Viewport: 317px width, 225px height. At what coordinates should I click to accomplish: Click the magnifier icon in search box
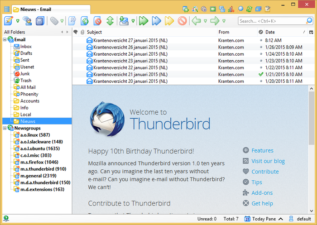pyautogui.click(x=309, y=21)
